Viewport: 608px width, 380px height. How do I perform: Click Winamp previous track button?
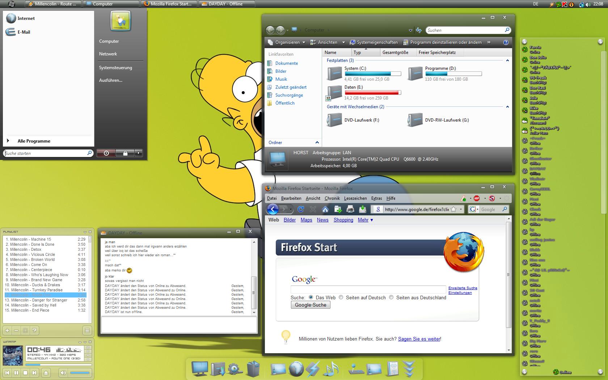click(7, 373)
